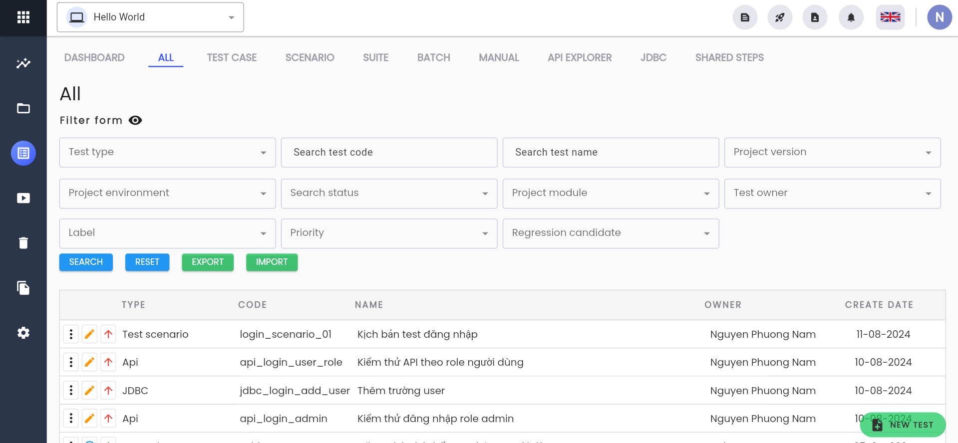
Task: Click the rocket icon in top bar
Action: tap(780, 17)
